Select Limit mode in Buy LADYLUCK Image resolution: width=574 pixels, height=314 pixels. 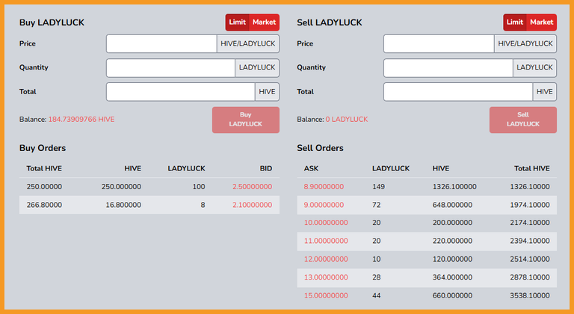click(237, 22)
